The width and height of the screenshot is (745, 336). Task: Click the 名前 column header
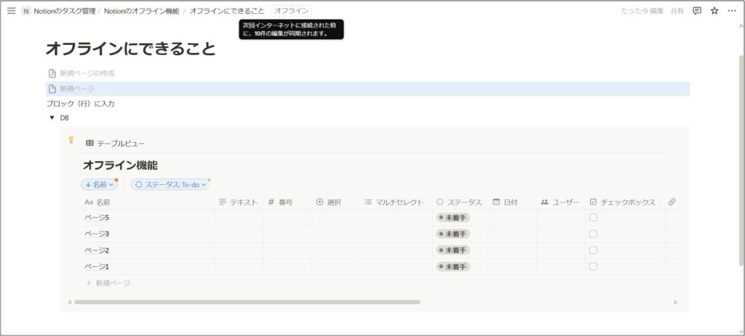148,202
